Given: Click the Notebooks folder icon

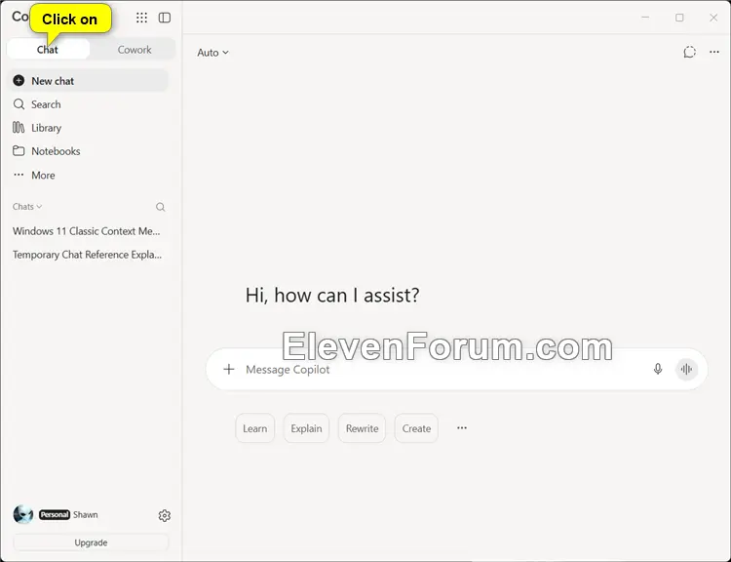Looking at the screenshot, I should tap(19, 151).
